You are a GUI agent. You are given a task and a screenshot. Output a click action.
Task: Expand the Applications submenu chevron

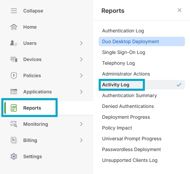pyautogui.click(x=81, y=92)
